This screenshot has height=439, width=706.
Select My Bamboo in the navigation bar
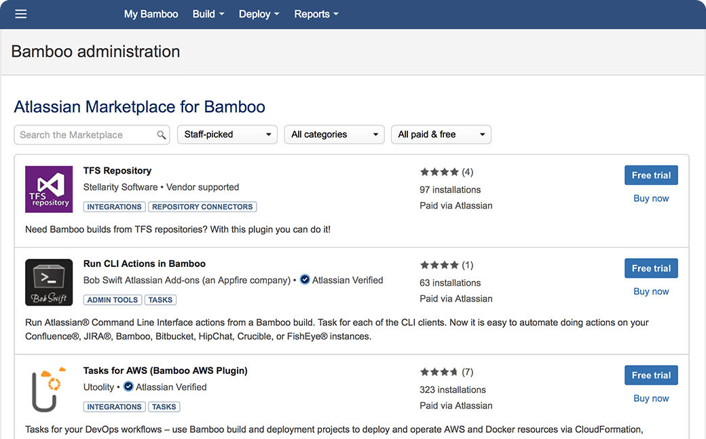151,14
